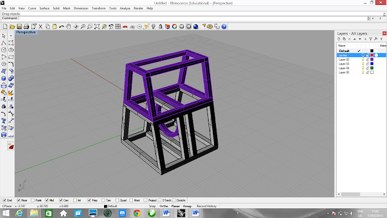Click the padlock Lock objects icon
The width and height of the screenshot is (387, 218).
[160, 27]
